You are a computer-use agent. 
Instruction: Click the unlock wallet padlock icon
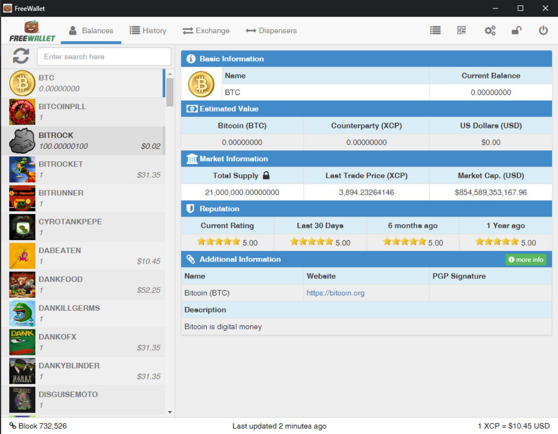[516, 30]
